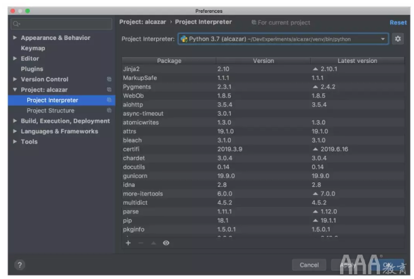The width and height of the screenshot is (414, 279).
Task: Sort by Version column header
Action: click(263, 61)
